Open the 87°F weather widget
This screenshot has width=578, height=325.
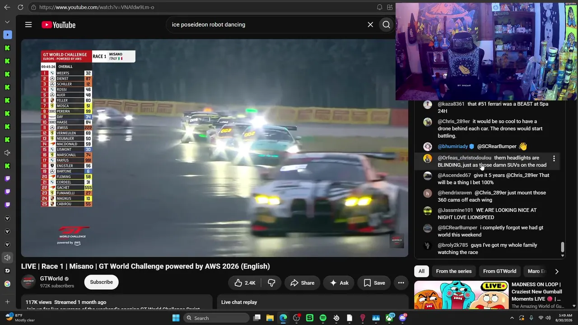[x=20, y=318]
